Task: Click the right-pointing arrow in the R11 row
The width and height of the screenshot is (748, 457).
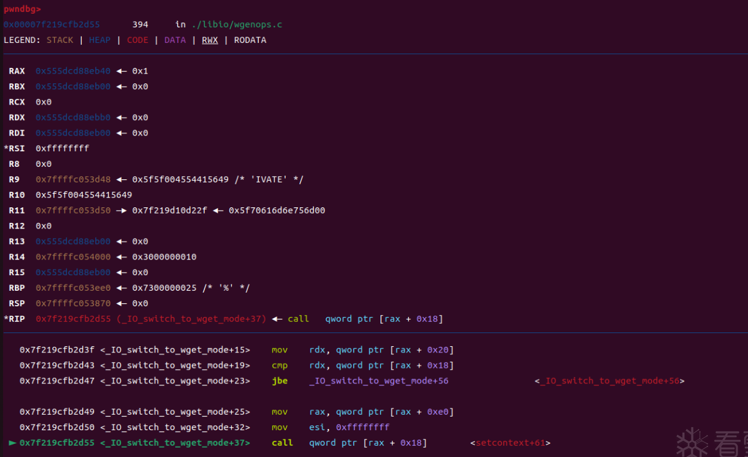Action: tap(121, 210)
